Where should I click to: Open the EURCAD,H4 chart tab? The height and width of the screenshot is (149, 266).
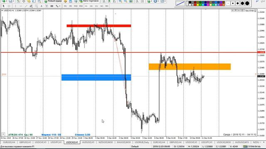click(159, 142)
